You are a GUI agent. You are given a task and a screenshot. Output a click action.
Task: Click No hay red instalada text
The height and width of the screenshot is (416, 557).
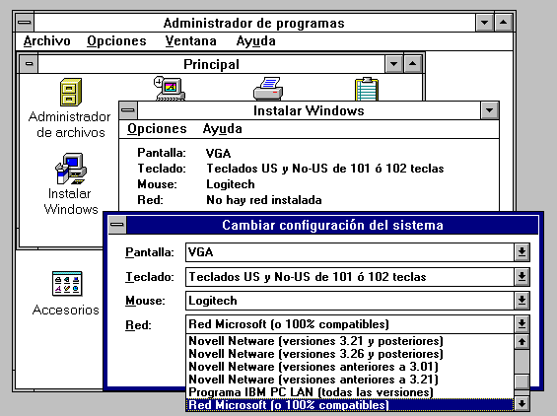(264, 200)
